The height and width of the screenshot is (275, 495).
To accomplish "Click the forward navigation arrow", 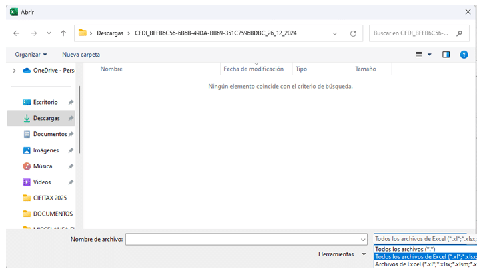I will click(33, 33).
